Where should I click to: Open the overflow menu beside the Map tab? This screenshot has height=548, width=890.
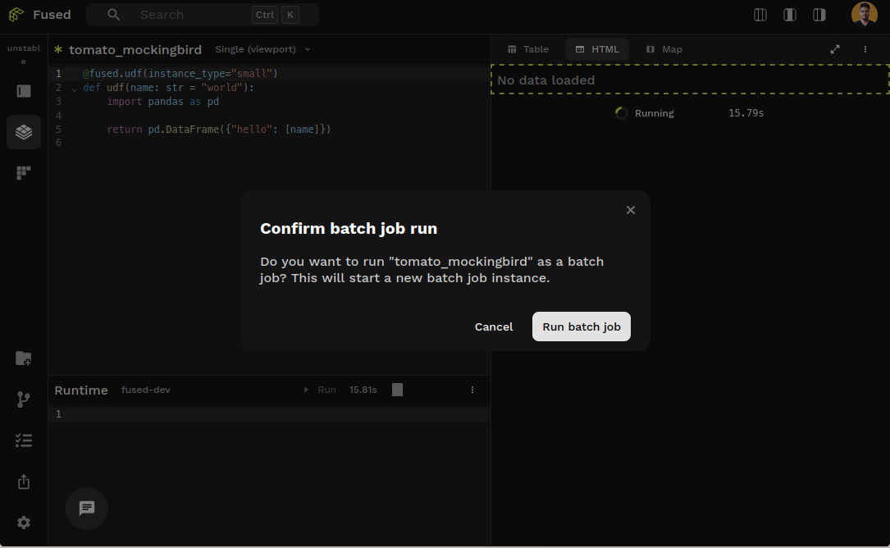pyautogui.click(x=865, y=49)
